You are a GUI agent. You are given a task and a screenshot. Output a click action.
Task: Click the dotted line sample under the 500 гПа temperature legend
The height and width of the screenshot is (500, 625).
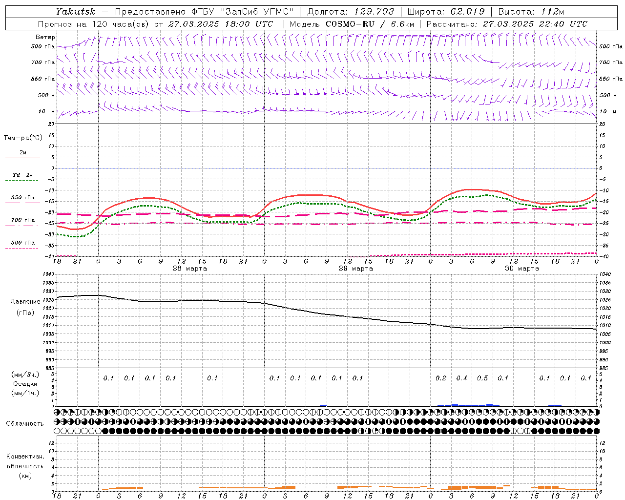pyautogui.click(x=22, y=248)
